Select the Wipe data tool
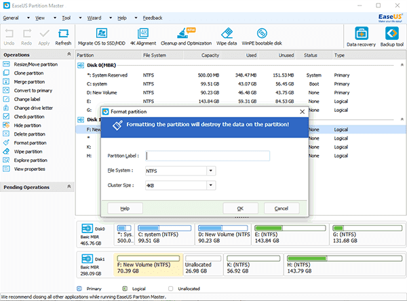Screen dimensions: 407x301 coord(227,37)
